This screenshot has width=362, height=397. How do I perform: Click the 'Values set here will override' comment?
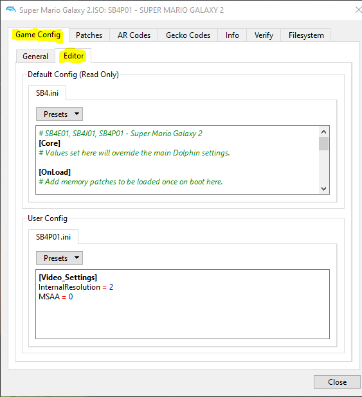134,153
